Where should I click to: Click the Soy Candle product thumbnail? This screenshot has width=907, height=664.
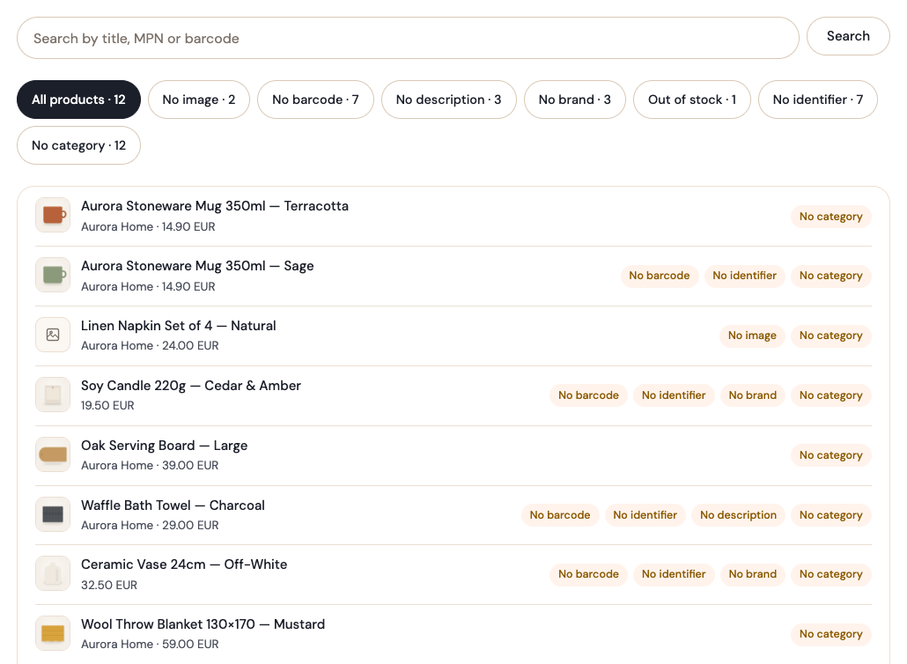[53, 395]
